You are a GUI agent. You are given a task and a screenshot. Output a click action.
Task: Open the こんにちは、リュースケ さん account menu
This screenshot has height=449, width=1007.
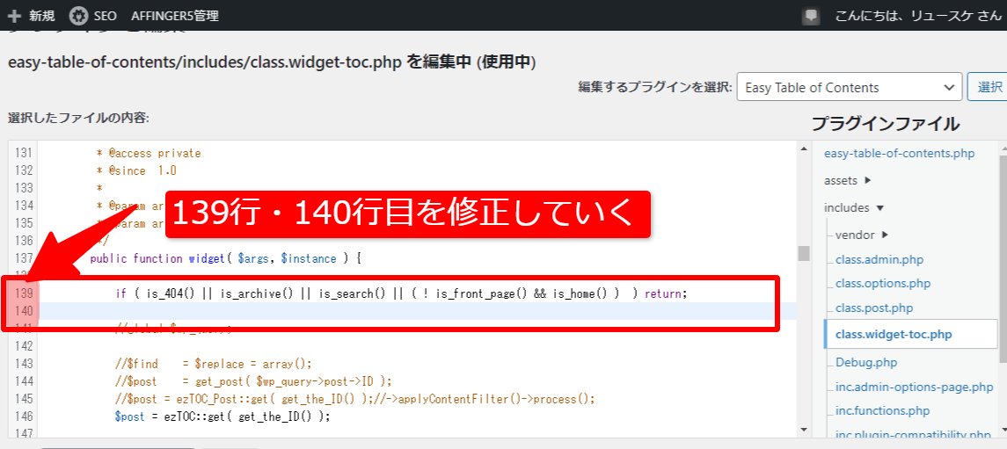[915, 16]
